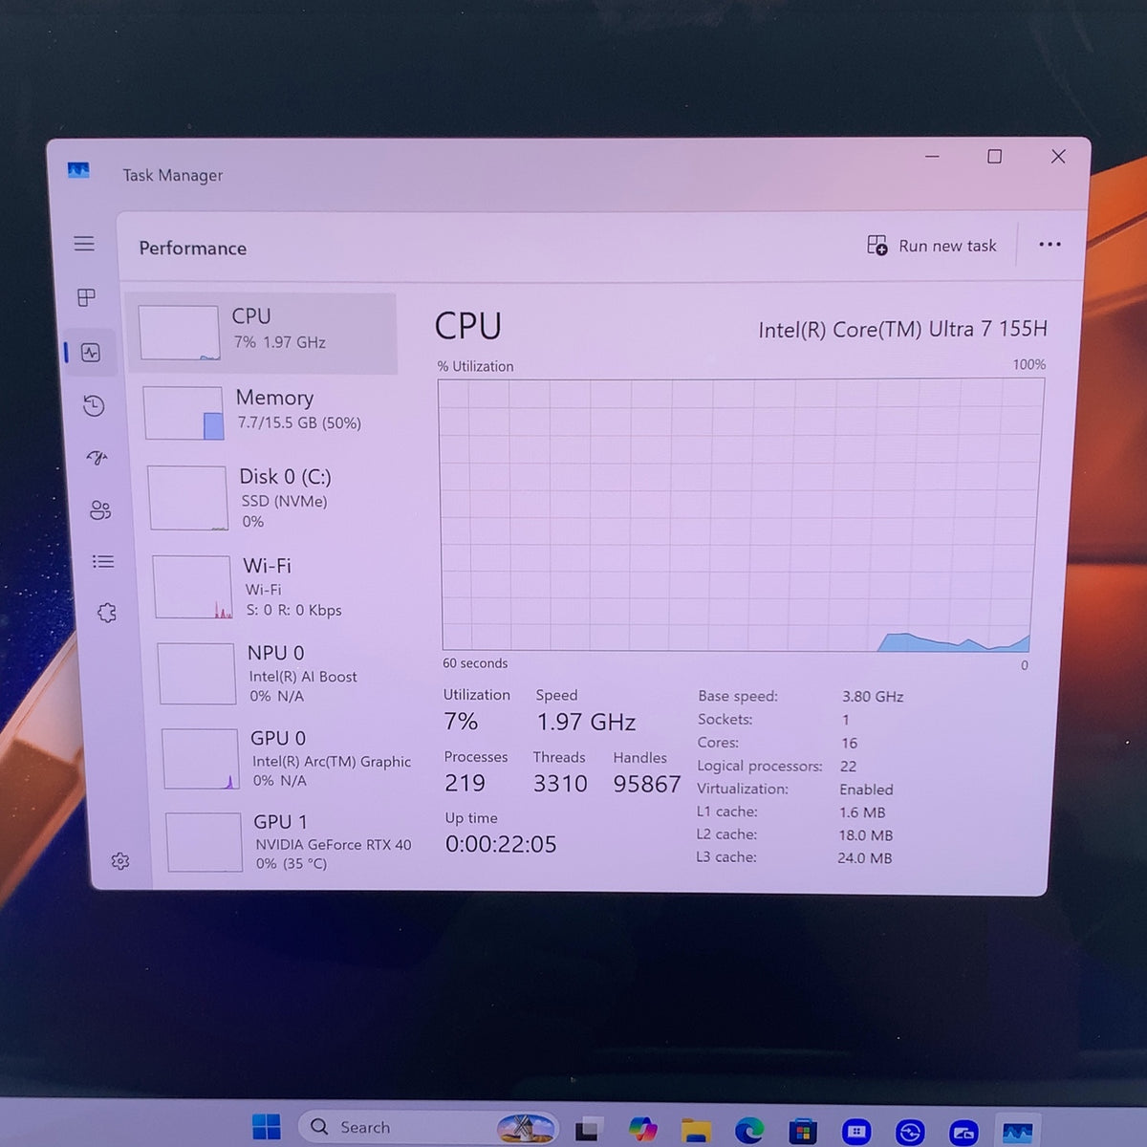The height and width of the screenshot is (1147, 1147).
Task: Select Disk 0 (C:) in the list
Action: point(272,497)
